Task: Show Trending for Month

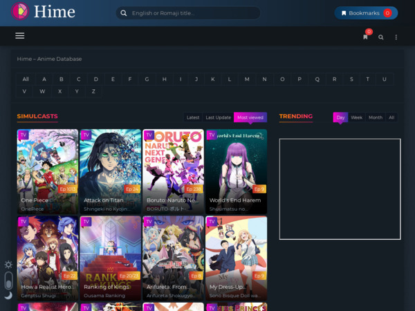Action: coord(376,117)
